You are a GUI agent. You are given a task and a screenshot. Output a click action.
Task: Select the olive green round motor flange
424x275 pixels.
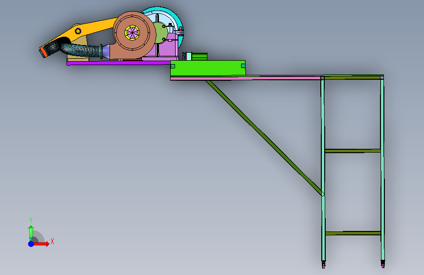(161, 33)
